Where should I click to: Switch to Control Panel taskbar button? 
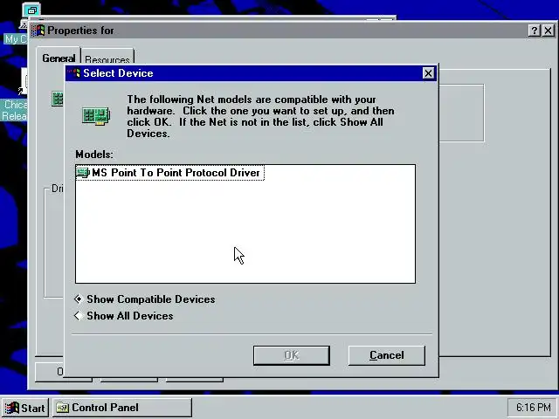pos(122,408)
